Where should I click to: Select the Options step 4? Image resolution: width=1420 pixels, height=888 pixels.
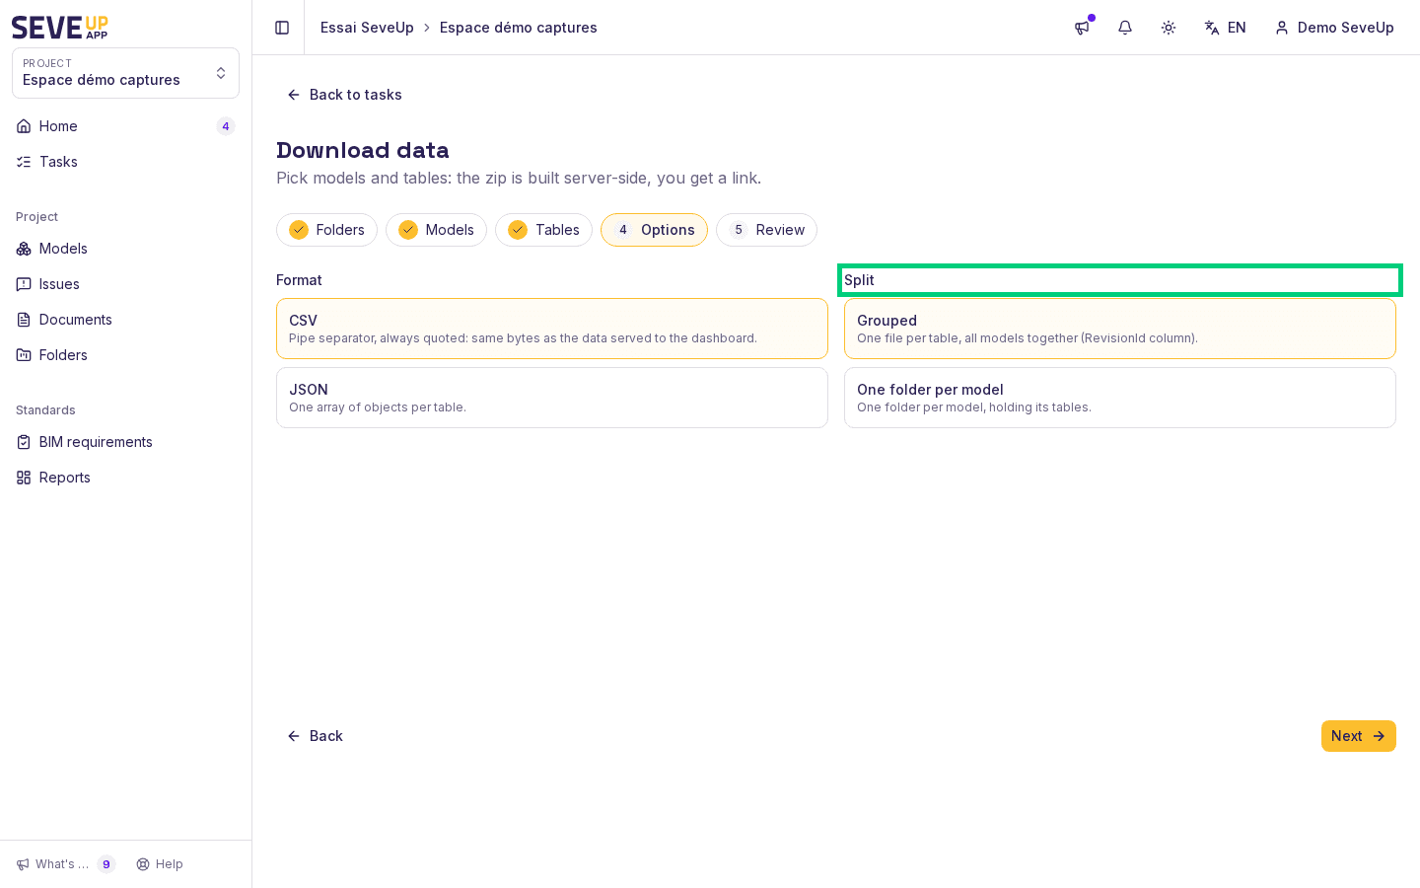654,230
